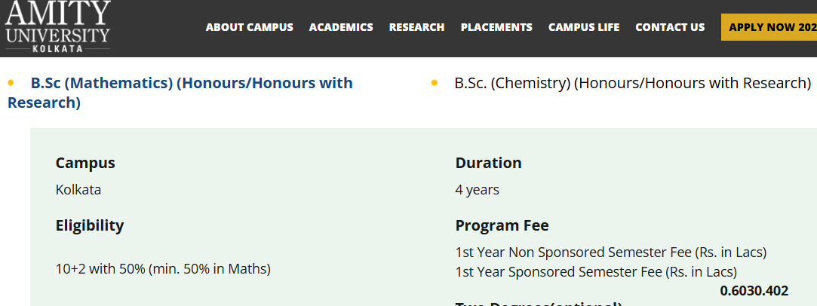The image size is (817, 306).
Task: Open the About Campus menu
Action: pyautogui.click(x=249, y=27)
